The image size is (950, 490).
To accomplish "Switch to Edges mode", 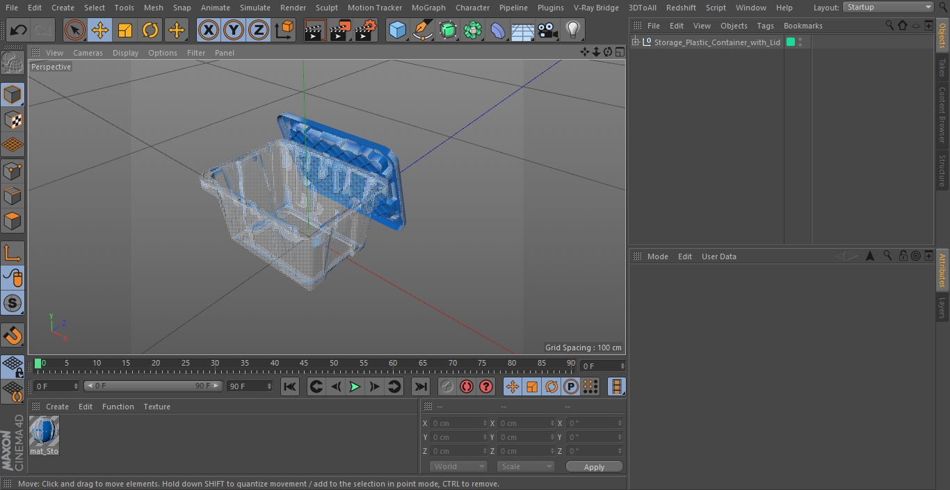I will pyautogui.click(x=13, y=195).
